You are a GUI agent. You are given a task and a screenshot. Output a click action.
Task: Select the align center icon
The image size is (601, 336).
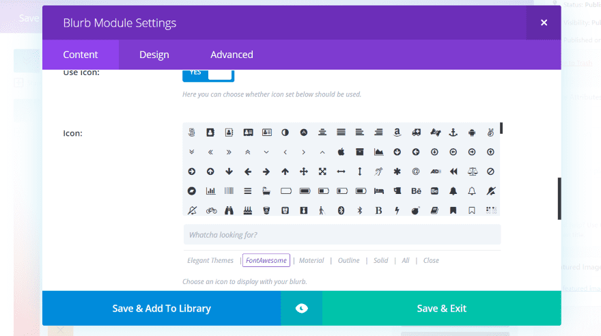tap(322, 132)
